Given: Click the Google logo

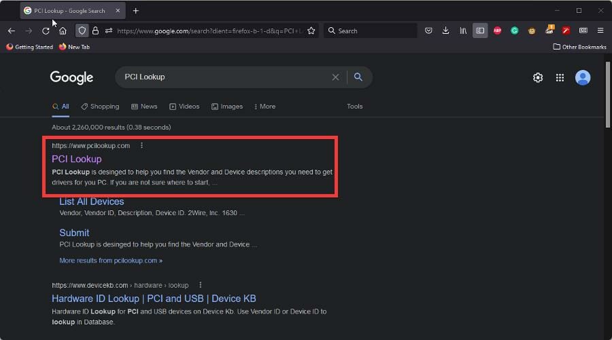Looking at the screenshot, I should click(71, 77).
